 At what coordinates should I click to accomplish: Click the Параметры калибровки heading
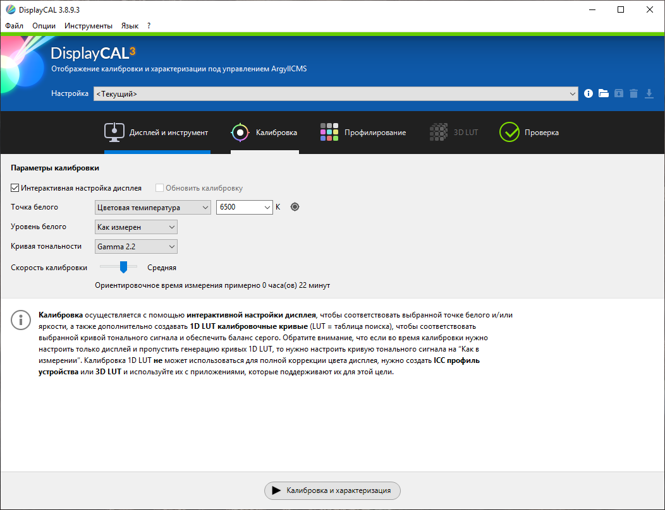55,168
